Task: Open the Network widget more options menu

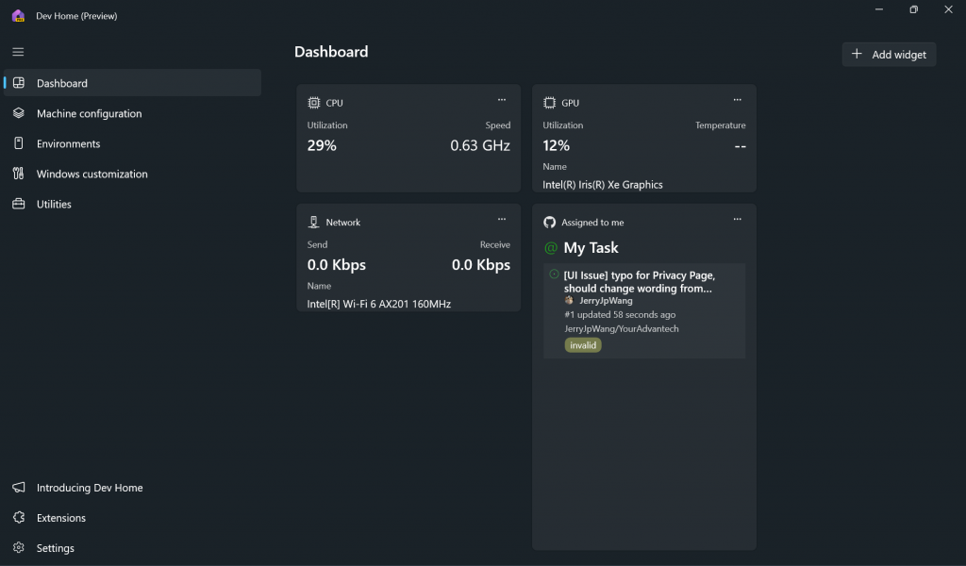Action: coord(502,220)
